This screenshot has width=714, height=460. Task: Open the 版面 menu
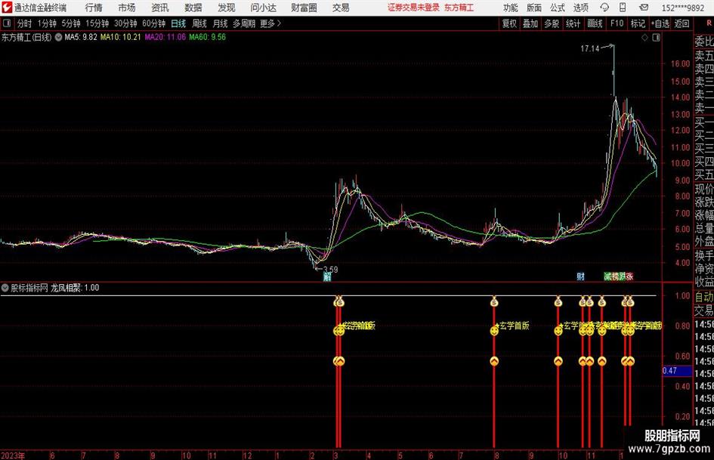[x=534, y=8]
